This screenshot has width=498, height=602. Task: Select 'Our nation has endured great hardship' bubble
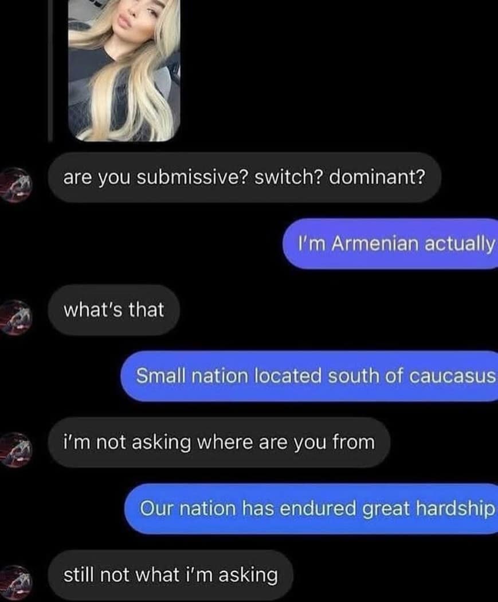coord(311,508)
